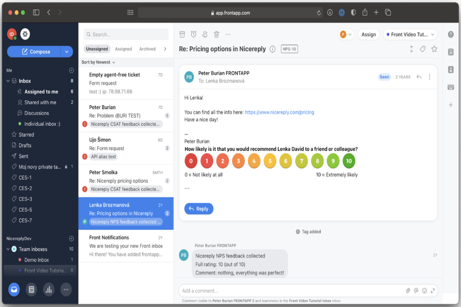Click the blue Reply button

199,209
